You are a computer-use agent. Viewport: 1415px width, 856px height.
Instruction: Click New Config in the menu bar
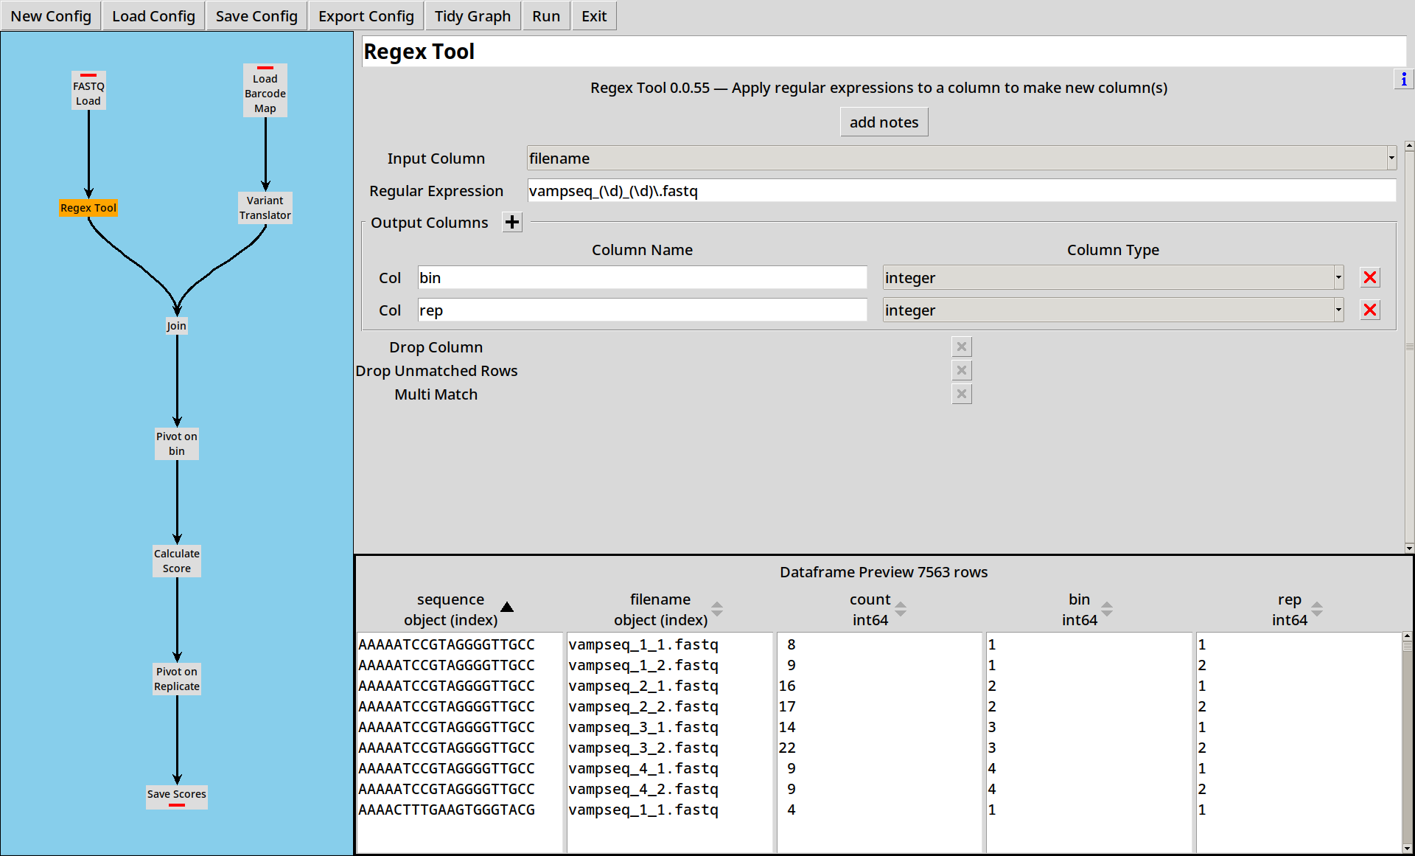click(51, 15)
